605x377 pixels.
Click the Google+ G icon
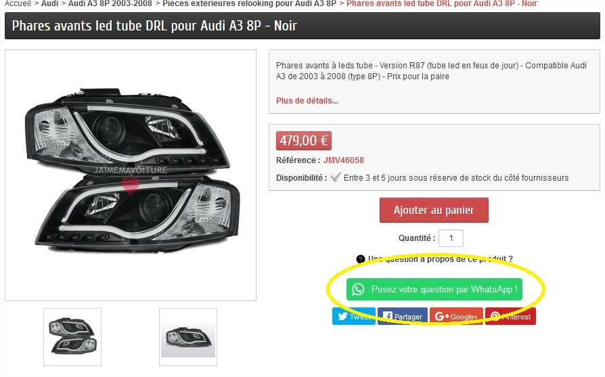[x=442, y=316]
